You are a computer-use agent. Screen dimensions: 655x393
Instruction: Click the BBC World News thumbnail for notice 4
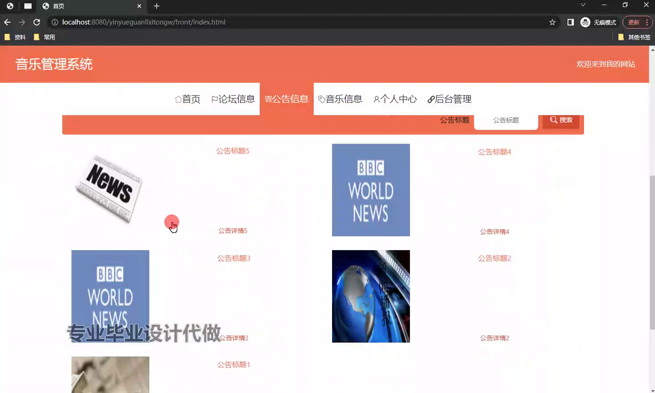[x=371, y=190]
